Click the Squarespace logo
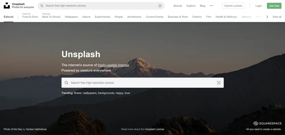285x135 pixels. click(267, 124)
